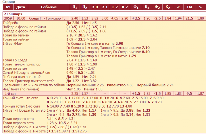Select match total under odds 1.94
Screen dimensions: 208x134
[x=178, y=18]
